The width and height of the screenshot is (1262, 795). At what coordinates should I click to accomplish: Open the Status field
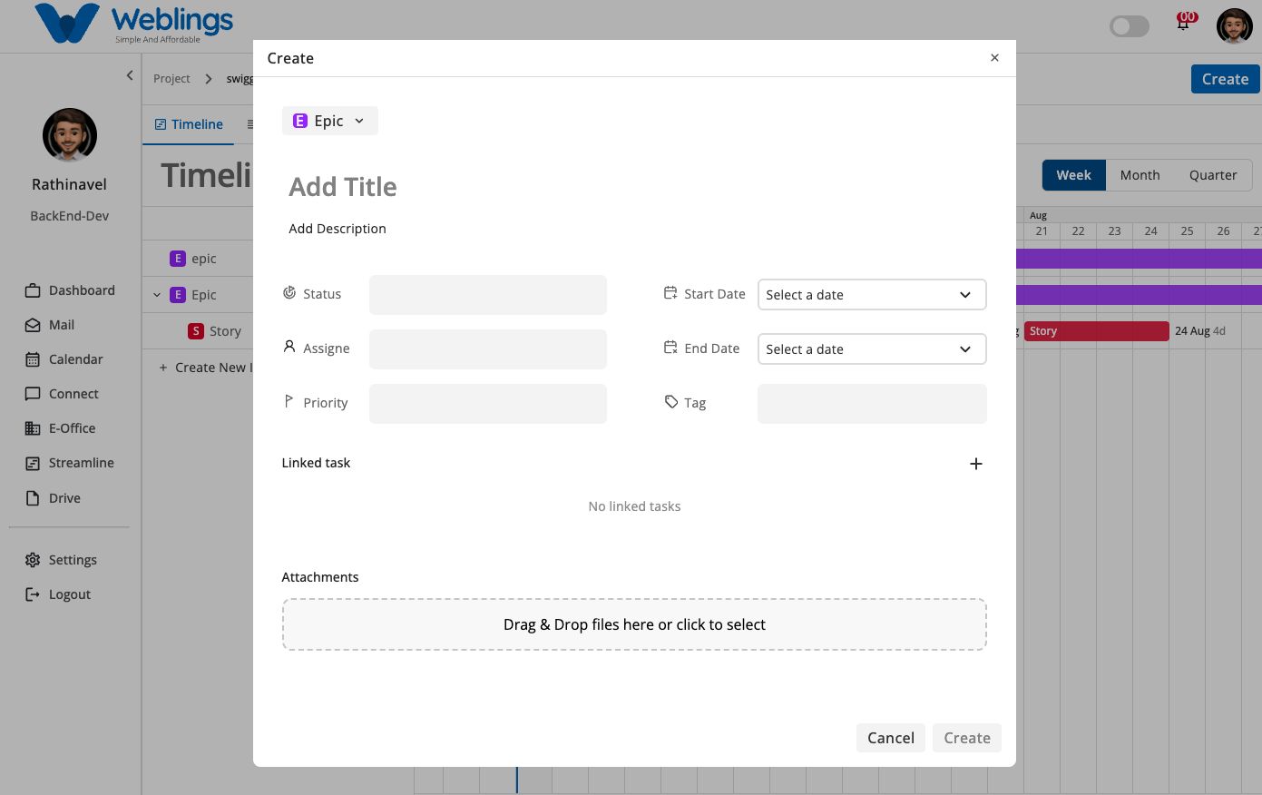tap(487, 295)
